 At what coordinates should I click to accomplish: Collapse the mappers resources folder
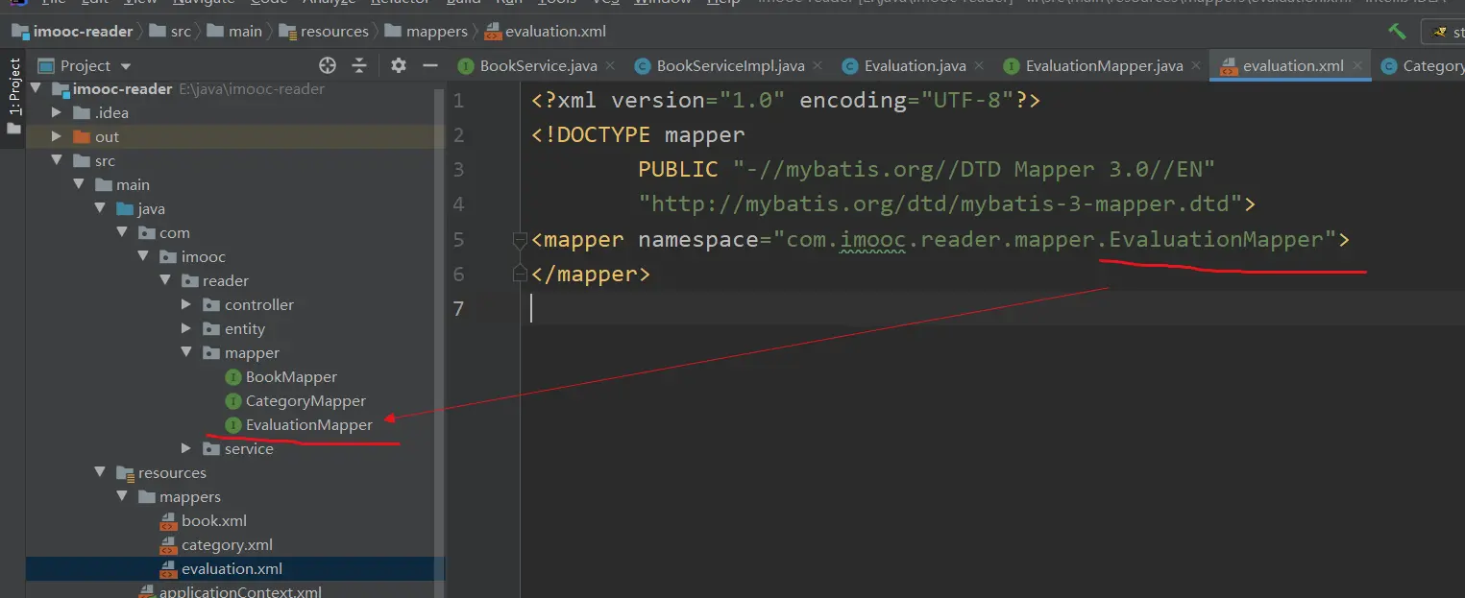pos(123,497)
